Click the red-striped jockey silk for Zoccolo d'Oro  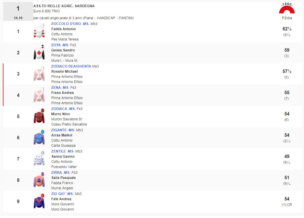39,31
